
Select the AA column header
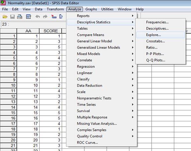(28, 31)
